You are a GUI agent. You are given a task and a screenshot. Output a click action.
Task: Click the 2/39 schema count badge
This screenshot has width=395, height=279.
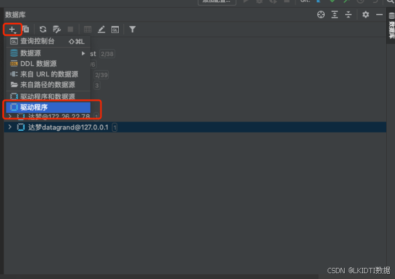pyautogui.click(x=101, y=75)
